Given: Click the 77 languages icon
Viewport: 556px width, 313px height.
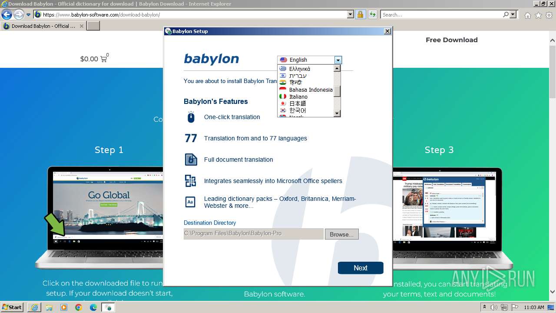Looking at the screenshot, I should [191, 138].
